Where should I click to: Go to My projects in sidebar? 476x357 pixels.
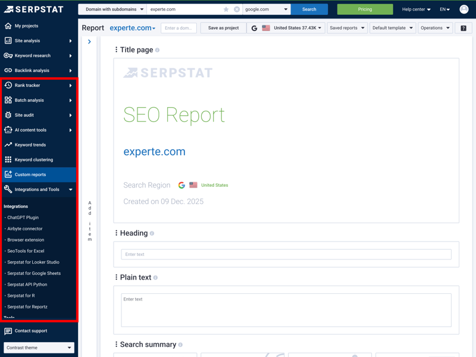(x=26, y=26)
